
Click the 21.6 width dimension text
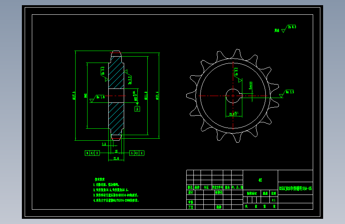[116, 158]
